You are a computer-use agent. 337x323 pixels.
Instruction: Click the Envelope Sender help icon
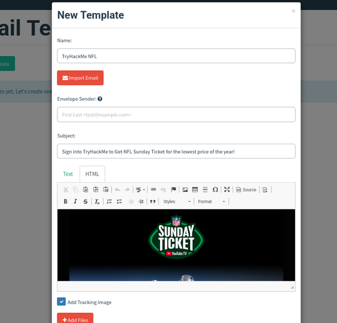coord(100,99)
